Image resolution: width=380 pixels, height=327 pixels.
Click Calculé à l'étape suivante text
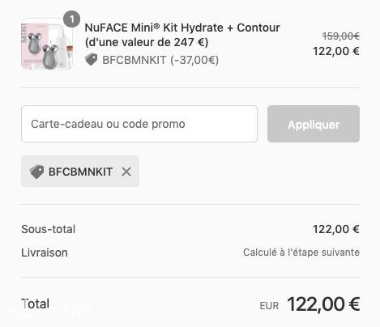(x=301, y=253)
